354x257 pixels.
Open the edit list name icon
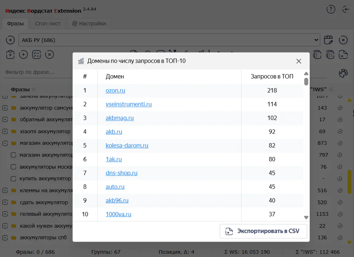pyautogui.click(x=328, y=40)
